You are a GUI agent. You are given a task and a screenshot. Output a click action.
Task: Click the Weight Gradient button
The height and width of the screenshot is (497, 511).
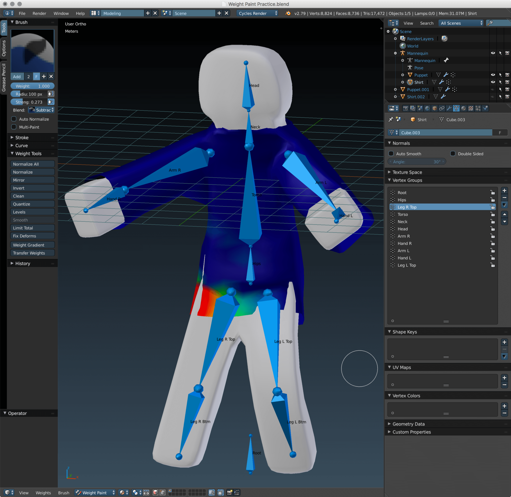click(x=32, y=245)
